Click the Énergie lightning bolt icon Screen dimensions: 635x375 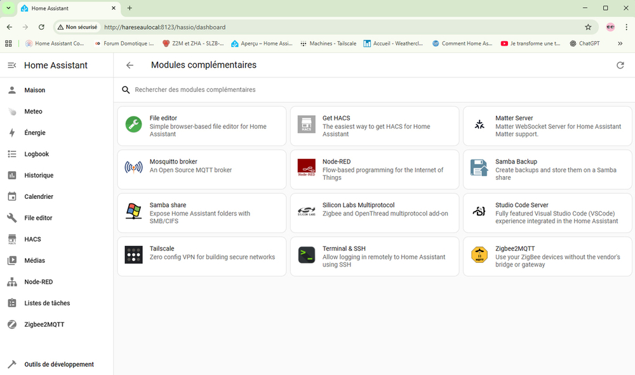tap(12, 132)
